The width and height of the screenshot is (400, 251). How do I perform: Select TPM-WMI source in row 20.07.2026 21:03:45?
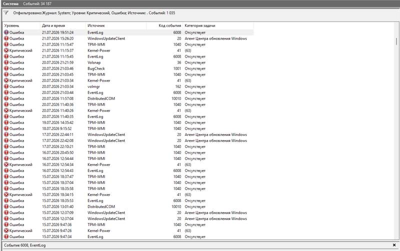pyautogui.click(x=96, y=74)
